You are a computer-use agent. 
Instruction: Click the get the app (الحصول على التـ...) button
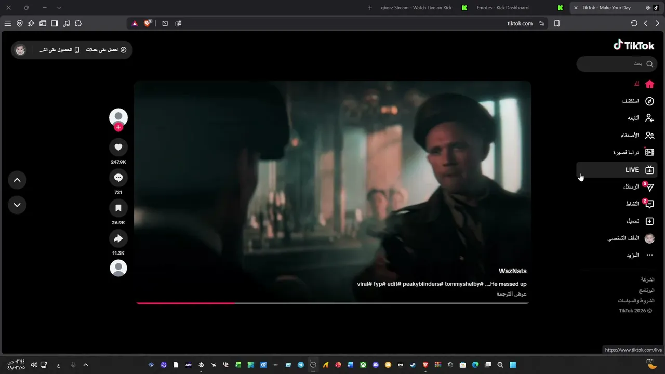[59, 50]
